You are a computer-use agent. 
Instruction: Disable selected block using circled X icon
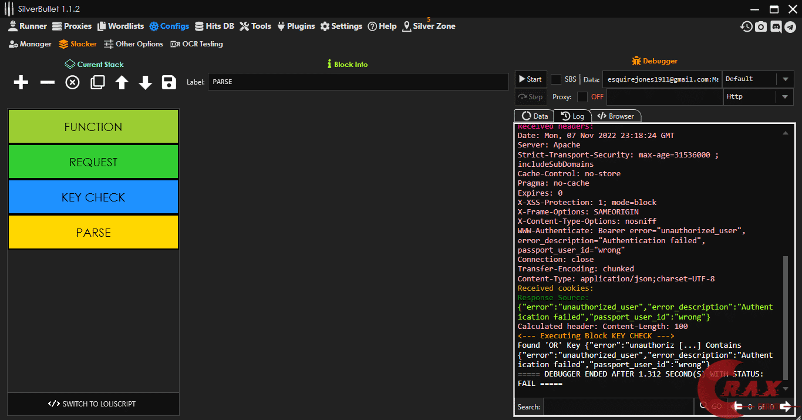[x=72, y=83]
